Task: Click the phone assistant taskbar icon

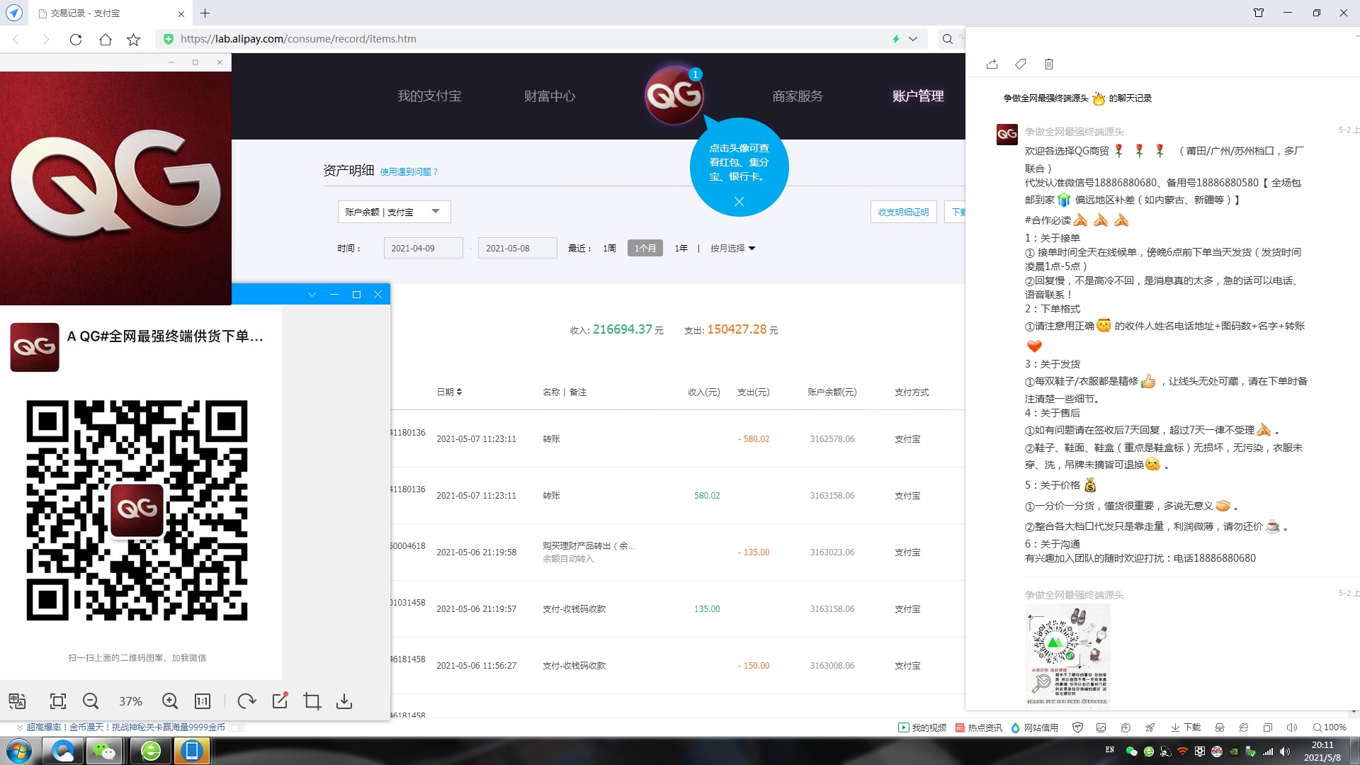Action: [x=191, y=751]
